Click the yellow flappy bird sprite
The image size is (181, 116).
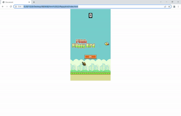107,44
